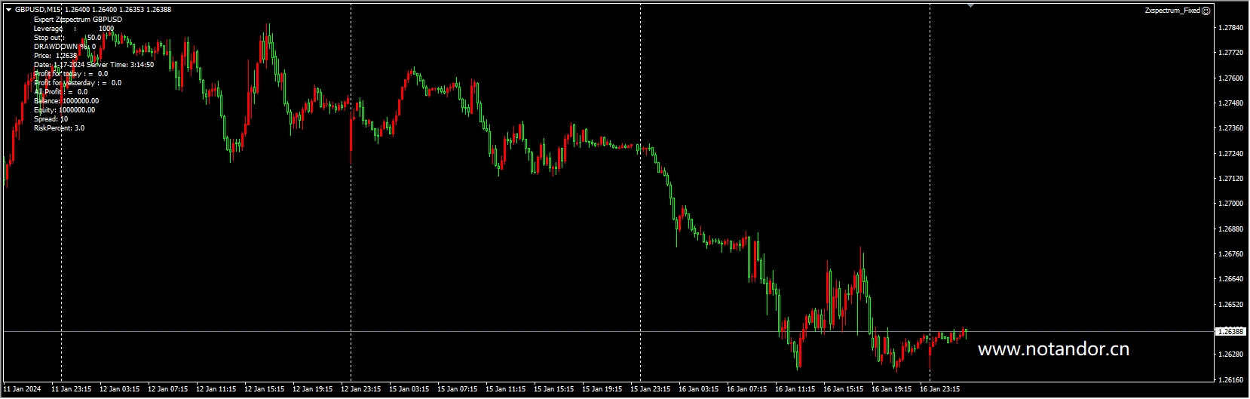Click the Date and Server Time line

click(93, 65)
